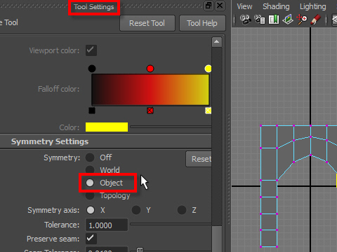337x252 pixels.
Task: Click the Select Camera icon in viewport toolbar
Action: (x=245, y=20)
